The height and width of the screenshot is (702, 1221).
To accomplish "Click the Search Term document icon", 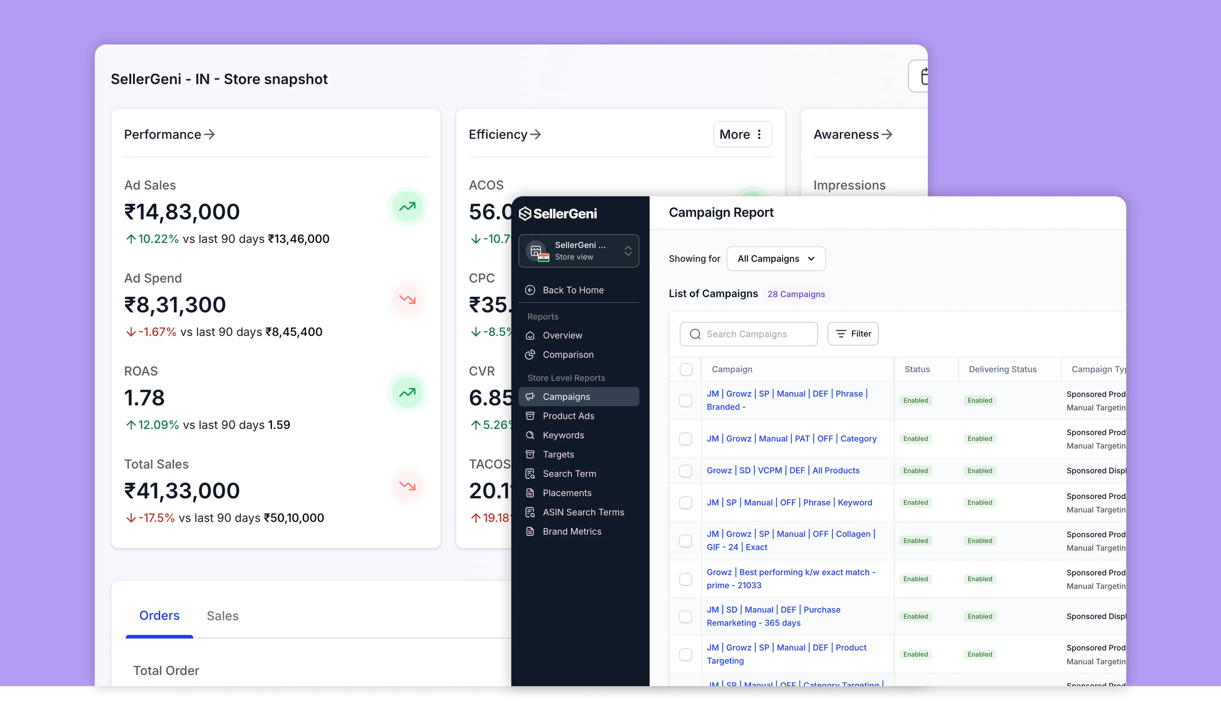I will coord(530,474).
